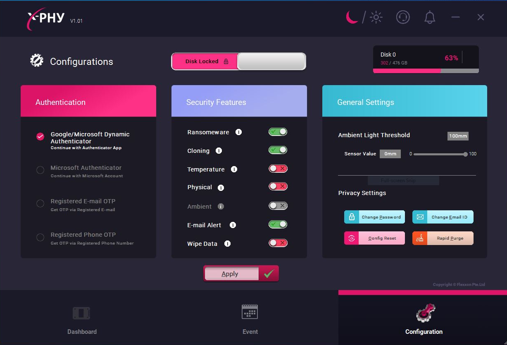Screen dimensions: 507x345
Task: Disable the Ransomeware protection toggle
Action: click(x=278, y=132)
